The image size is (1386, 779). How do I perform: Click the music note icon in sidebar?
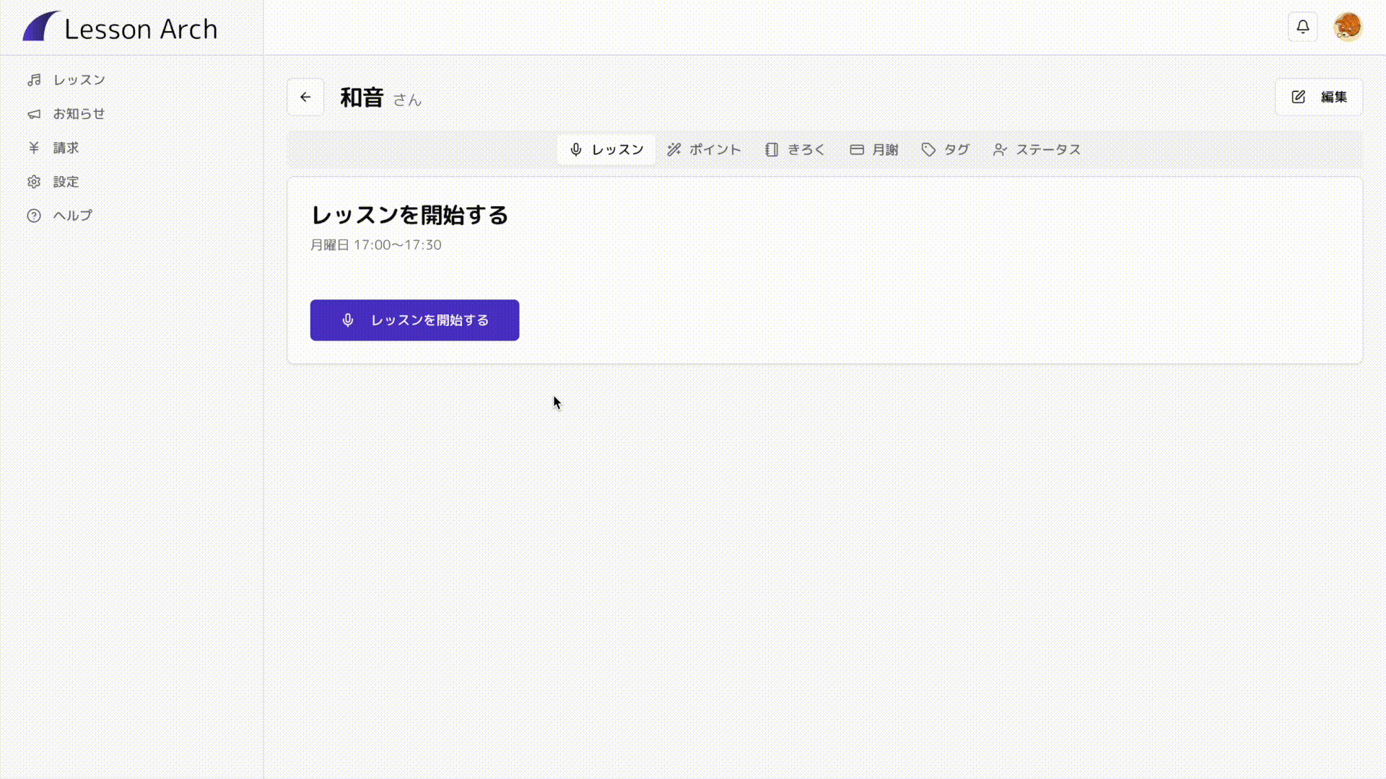click(x=34, y=80)
